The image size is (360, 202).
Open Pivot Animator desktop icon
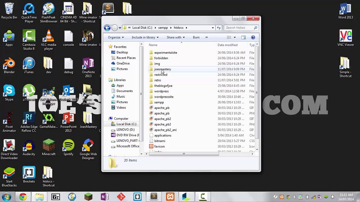click(x=9, y=122)
